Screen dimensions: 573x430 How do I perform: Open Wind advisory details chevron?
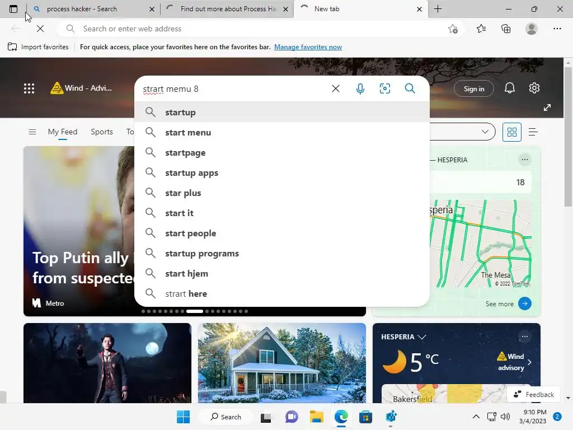529,362
